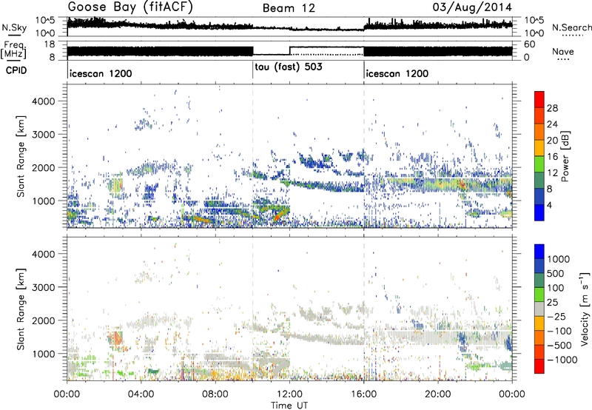This screenshot has height=410, width=592.
Task: Click the 'tau (fast) 503' CPID label
Action: pos(289,67)
